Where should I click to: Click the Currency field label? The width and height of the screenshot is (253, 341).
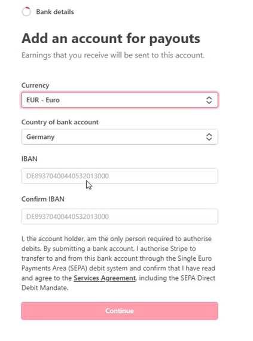pyautogui.click(x=35, y=86)
